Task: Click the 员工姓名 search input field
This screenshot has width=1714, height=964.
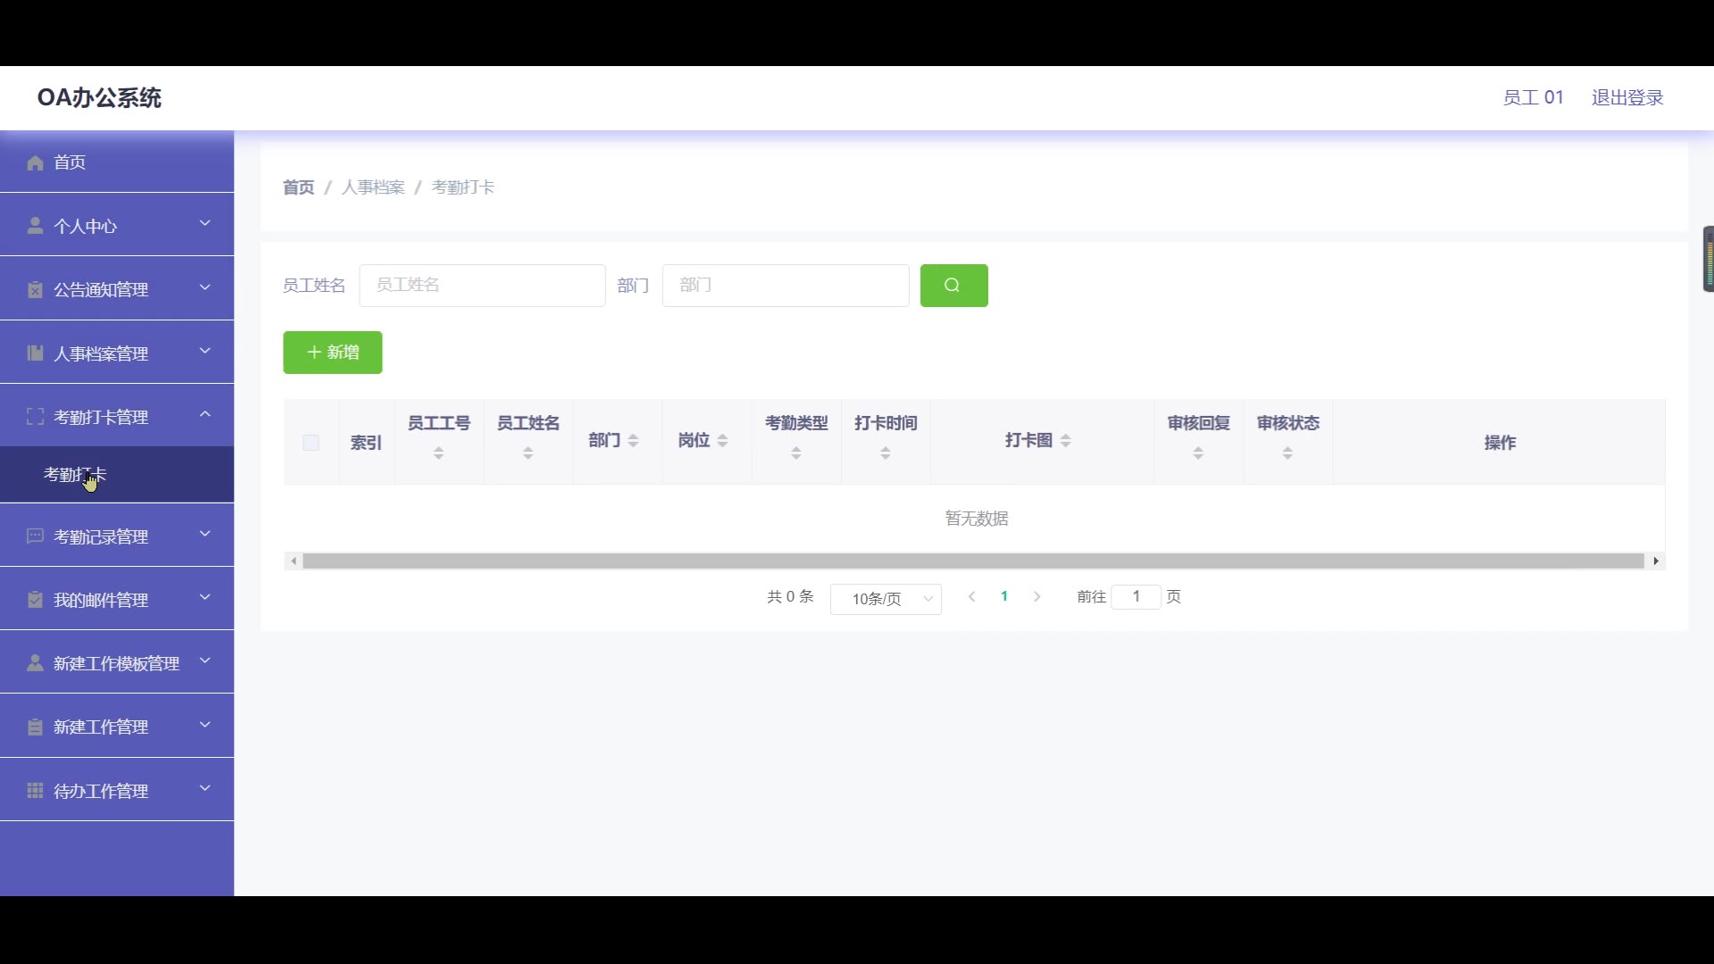Action: coord(482,286)
